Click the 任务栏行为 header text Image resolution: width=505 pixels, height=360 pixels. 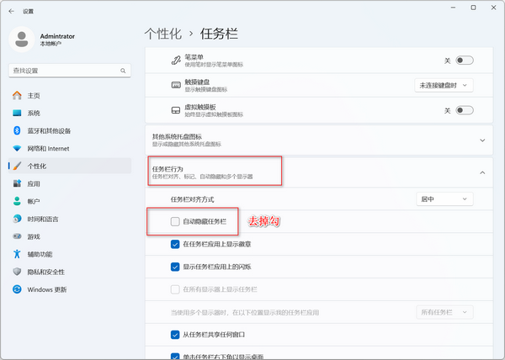[x=167, y=169]
